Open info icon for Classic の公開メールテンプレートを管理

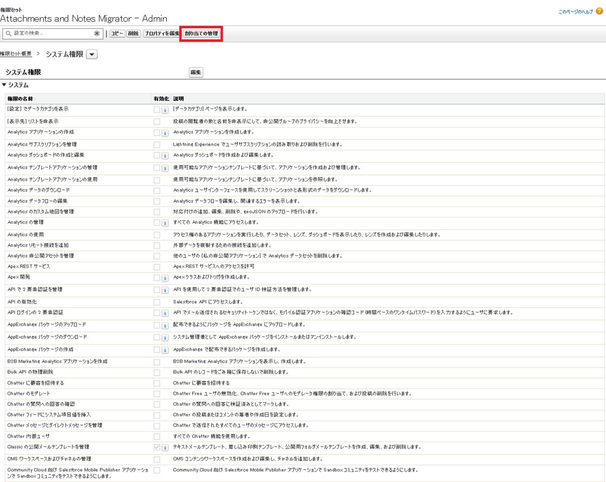coord(165,448)
